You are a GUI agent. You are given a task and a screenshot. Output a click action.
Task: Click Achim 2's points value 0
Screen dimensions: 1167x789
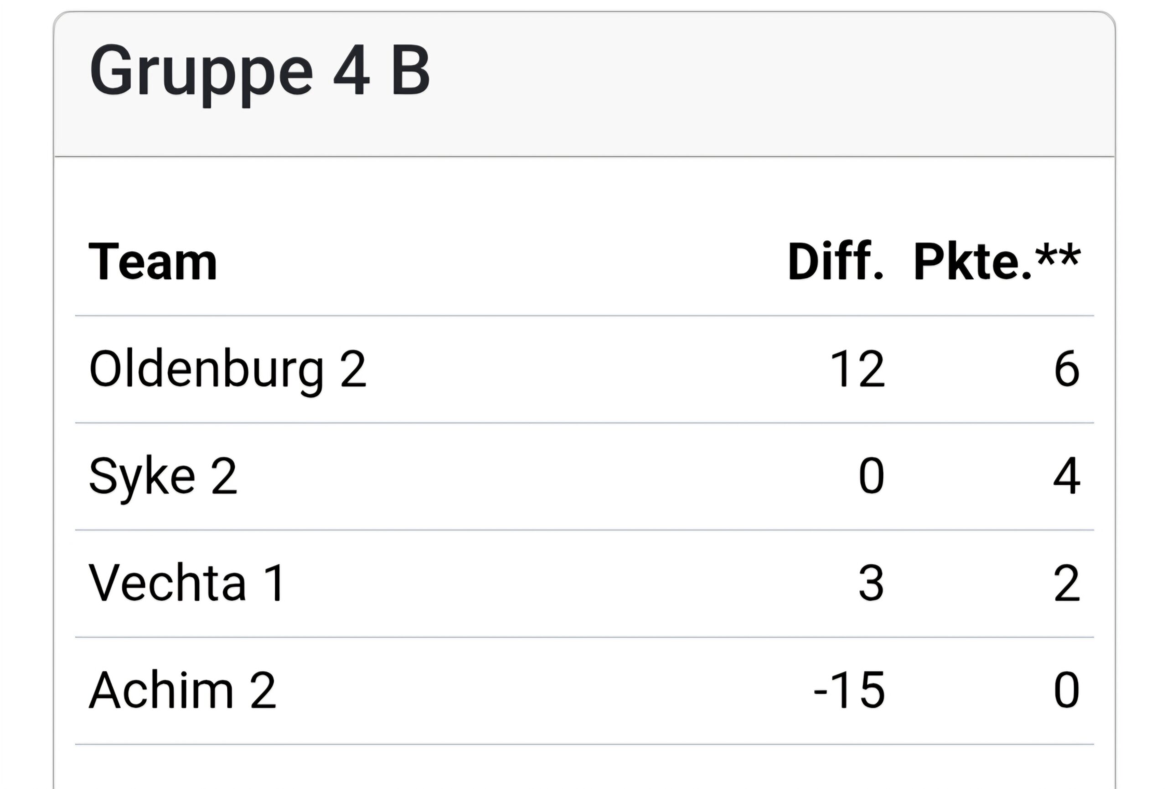coord(1067,691)
